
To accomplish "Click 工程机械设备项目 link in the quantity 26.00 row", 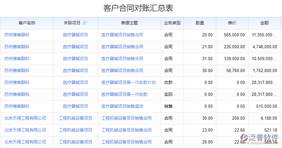I will click(x=76, y=142).
